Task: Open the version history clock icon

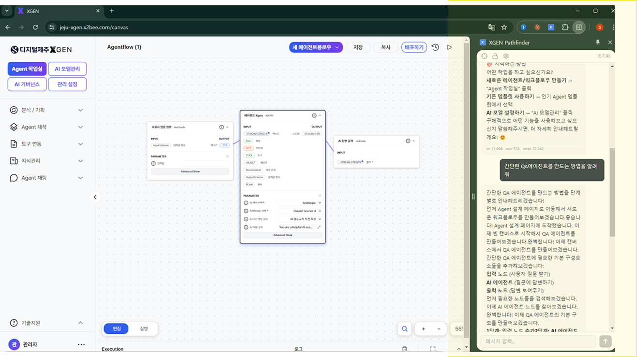Action: (x=435, y=47)
